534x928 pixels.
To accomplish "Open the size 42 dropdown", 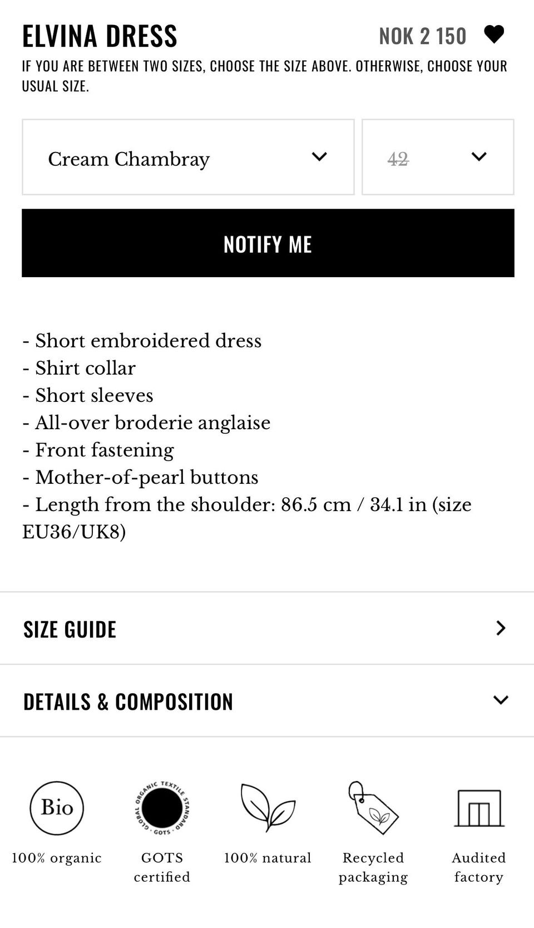I will click(x=438, y=158).
